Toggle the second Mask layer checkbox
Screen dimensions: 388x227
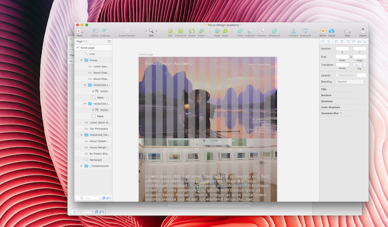[x=94, y=116]
